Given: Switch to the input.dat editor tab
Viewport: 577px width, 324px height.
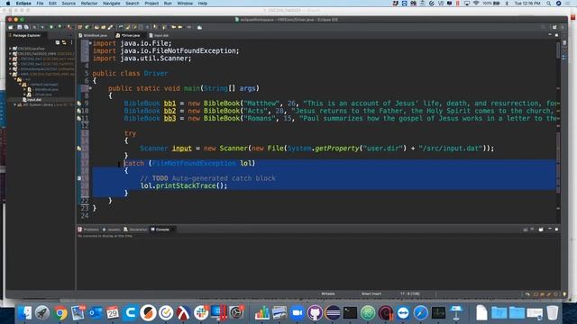Looking at the screenshot, I should click(x=160, y=35).
